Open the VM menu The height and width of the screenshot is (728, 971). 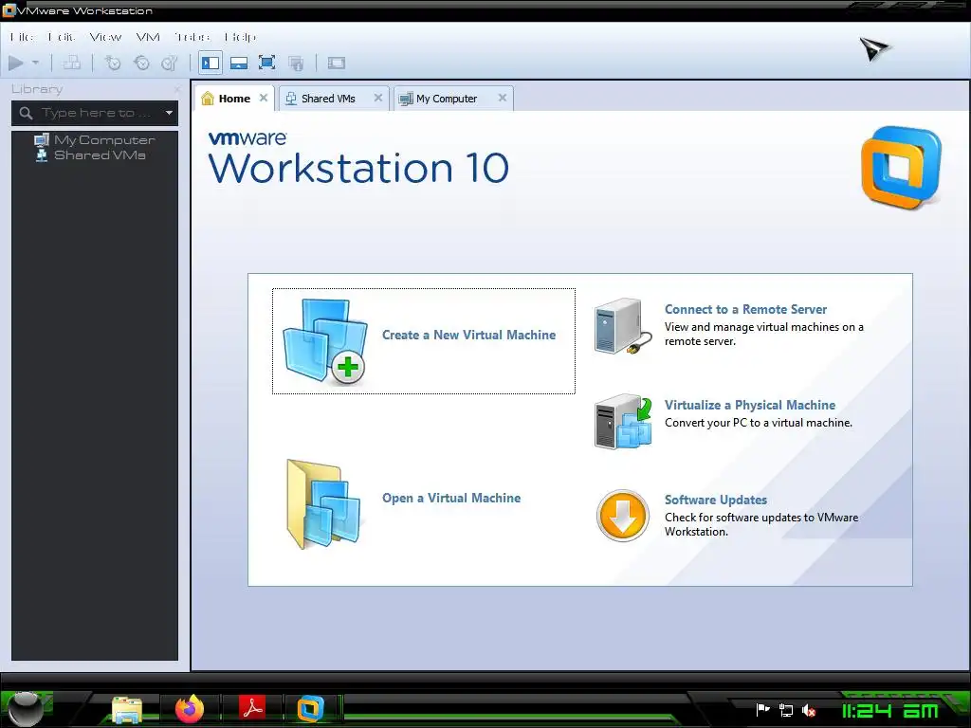click(148, 37)
